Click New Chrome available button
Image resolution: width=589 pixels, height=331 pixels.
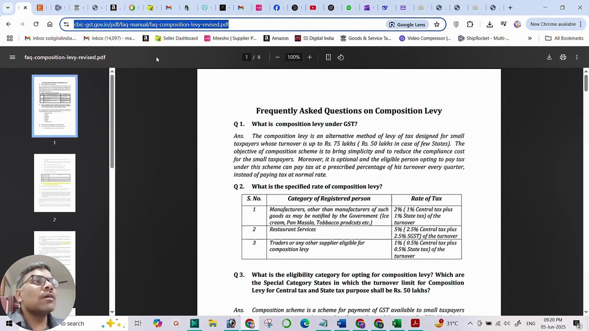[553, 24]
